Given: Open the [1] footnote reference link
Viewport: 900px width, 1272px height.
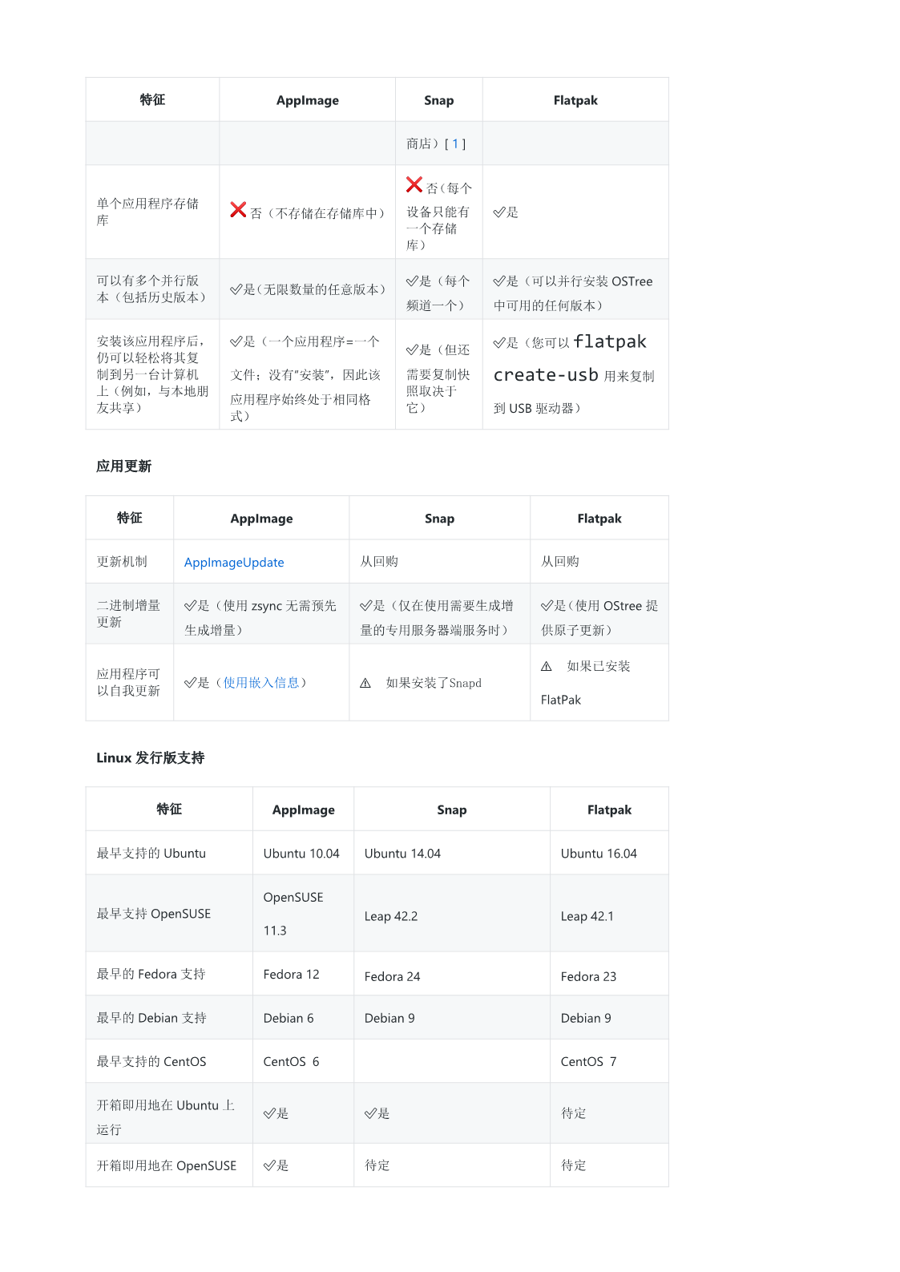Looking at the screenshot, I should pyautogui.click(x=455, y=143).
